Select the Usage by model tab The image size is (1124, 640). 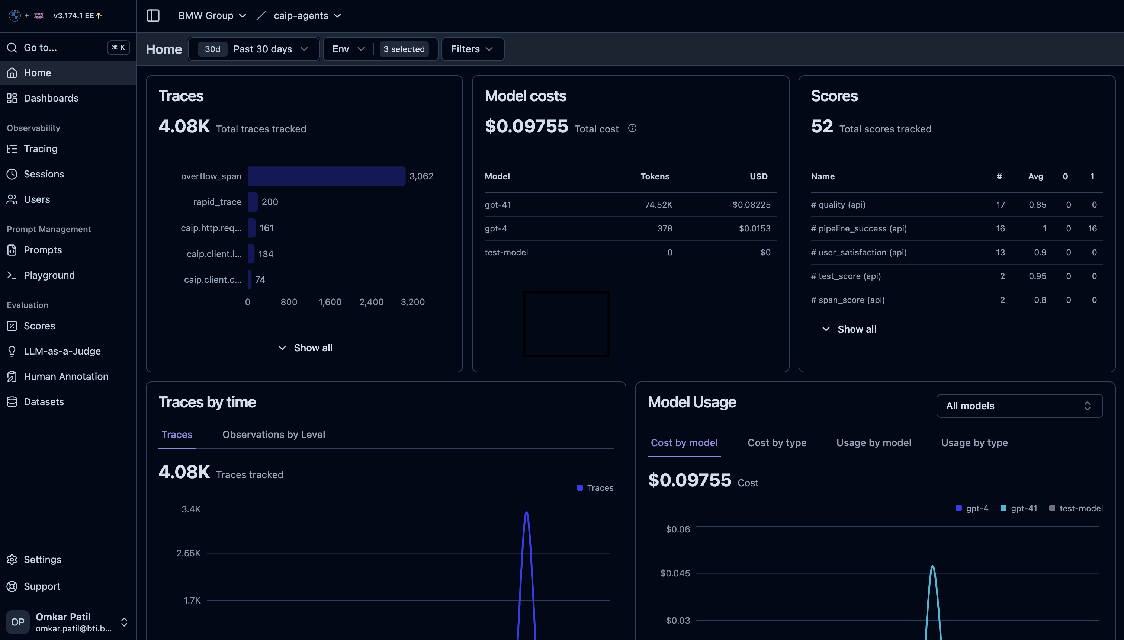pyautogui.click(x=874, y=443)
